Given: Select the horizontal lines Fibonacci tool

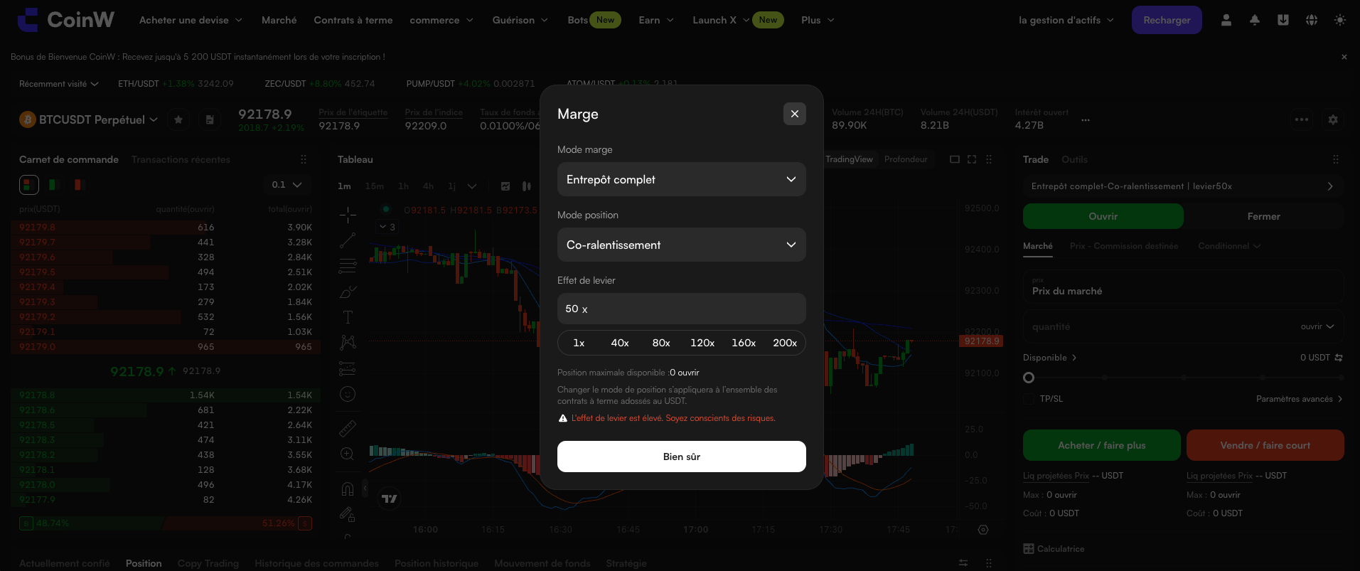Looking at the screenshot, I should [348, 266].
